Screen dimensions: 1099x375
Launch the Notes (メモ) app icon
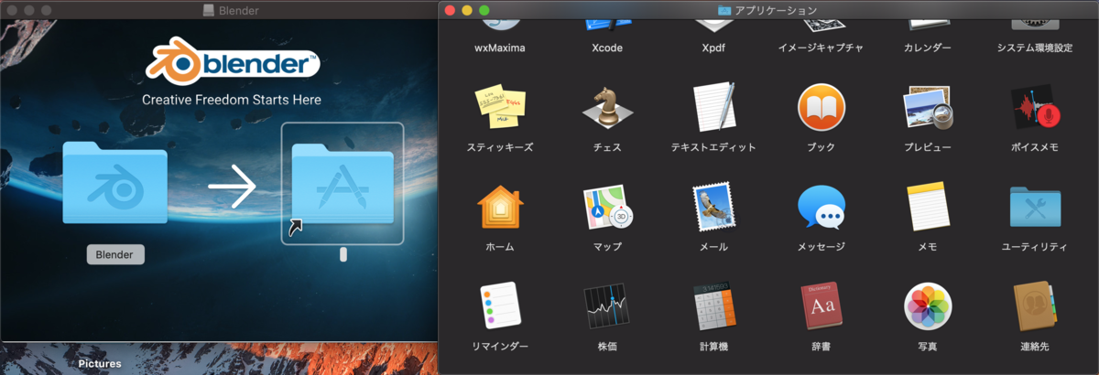928,208
